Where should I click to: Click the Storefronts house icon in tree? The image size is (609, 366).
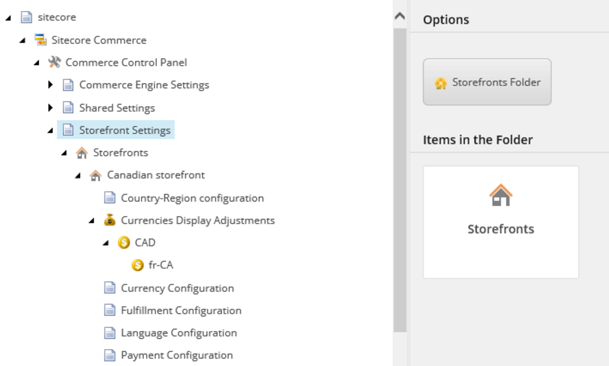82,152
